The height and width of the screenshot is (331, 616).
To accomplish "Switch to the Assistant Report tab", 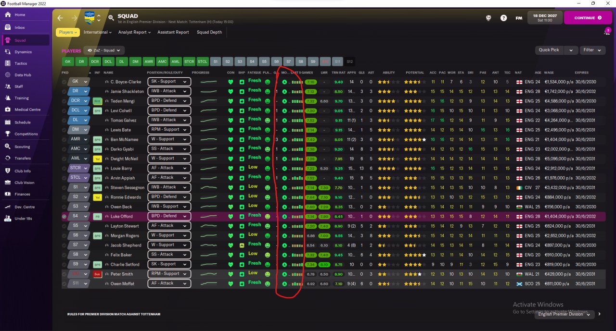I will pyautogui.click(x=173, y=32).
